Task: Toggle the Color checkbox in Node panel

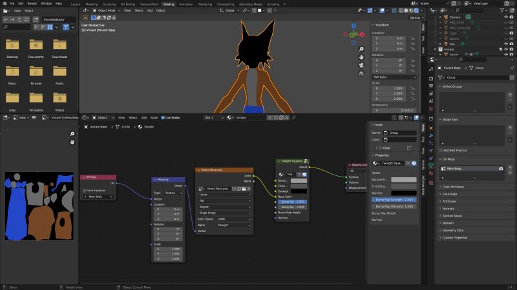Action: 380,148
